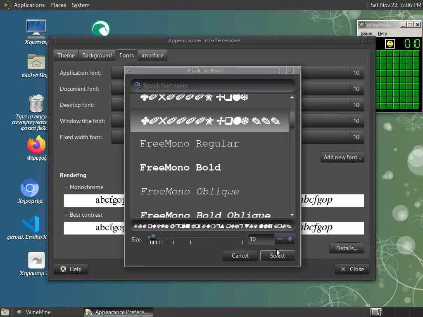The width and height of the screenshot is (423, 317).
Task: Close the Appearance Preferences dialog
Action: (352, 269)
